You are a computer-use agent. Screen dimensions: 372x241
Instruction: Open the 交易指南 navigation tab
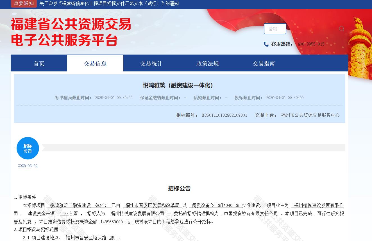click(x=264, y=64)
